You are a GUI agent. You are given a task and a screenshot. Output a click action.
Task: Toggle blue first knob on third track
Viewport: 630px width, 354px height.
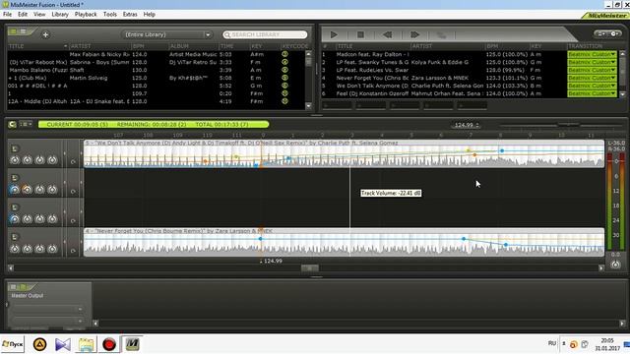(15, 219)
